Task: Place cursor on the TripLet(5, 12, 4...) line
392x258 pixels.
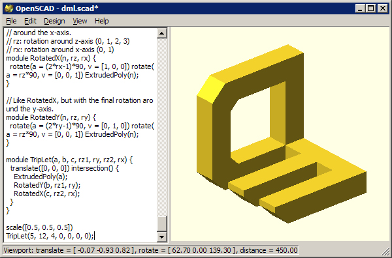Action: [x=50, y=236]
